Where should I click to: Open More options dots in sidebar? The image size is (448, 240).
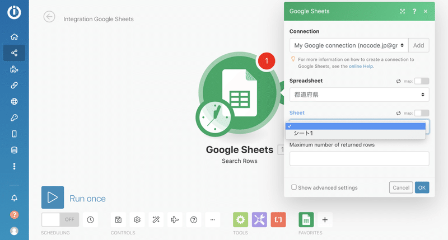pyautogui.click(x=14, y=166)
